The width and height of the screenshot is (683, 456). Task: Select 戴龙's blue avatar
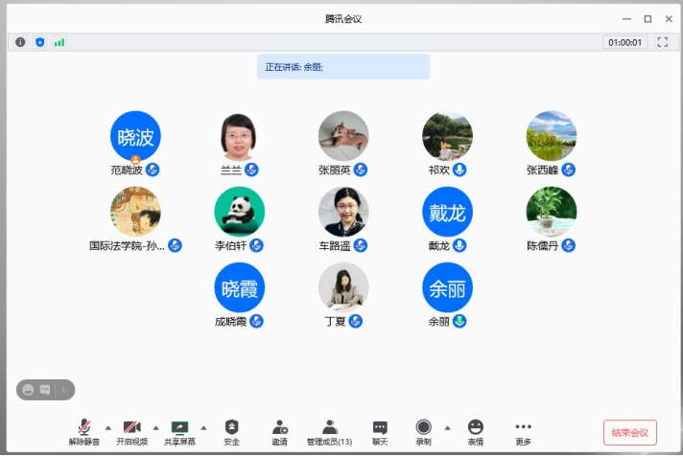click(447, 212)
